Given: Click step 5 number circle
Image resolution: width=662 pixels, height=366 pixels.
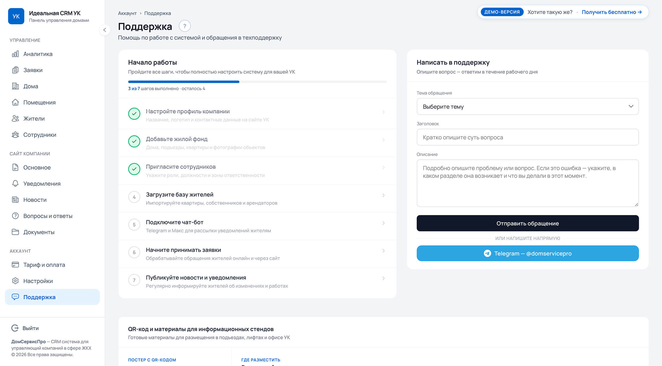Looking at the screenshot, I should pos(134,225).
